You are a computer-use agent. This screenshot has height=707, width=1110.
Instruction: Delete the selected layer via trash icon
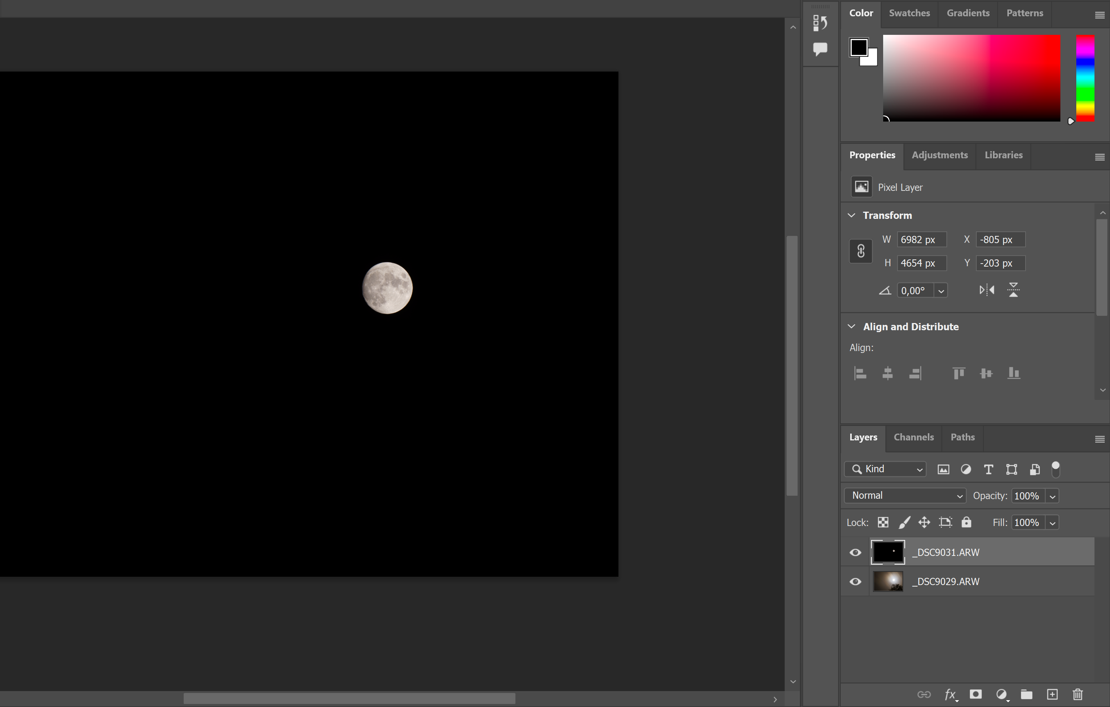coord(1077,695)
